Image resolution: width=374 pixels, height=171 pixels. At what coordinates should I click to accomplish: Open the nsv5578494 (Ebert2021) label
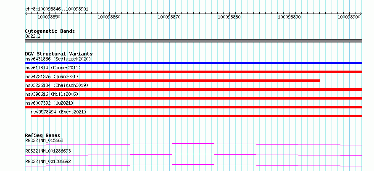click(58, 112)
